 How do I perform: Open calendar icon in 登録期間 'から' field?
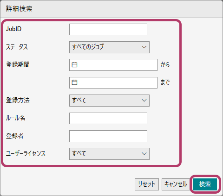[x=74, y=65]
